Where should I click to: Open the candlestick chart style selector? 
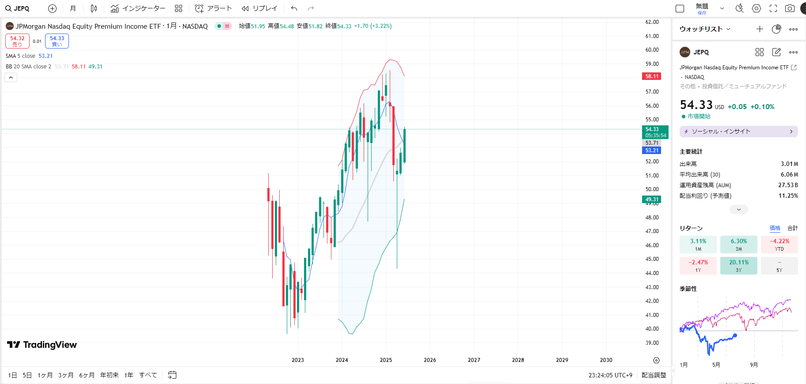94,8
